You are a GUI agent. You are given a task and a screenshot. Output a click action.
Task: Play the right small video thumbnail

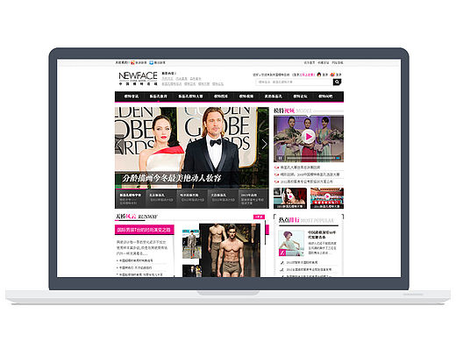point(327,198)
